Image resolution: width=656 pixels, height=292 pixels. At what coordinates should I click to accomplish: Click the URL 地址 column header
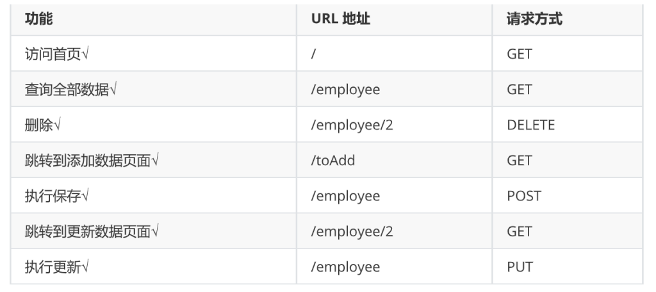click(x=340, y=19)
